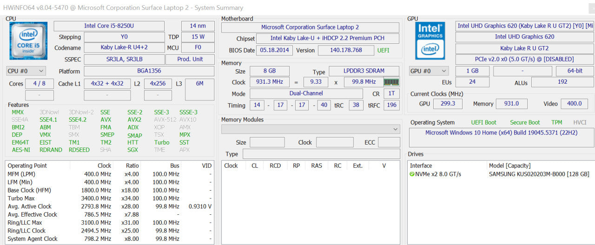Click the AES-NI feature flag
This screenshot has height=245, width=595.
(21, 150)
